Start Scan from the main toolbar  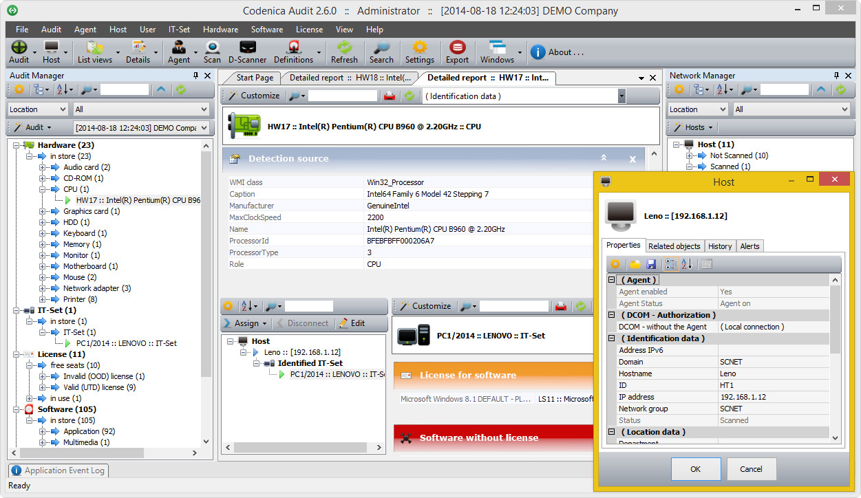[213, 52]
